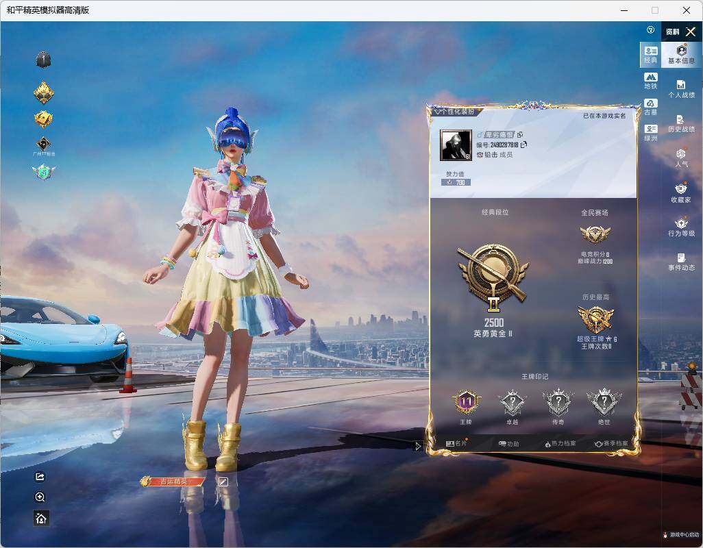This screenshot has width=703, height=548.
Task: Open the help question-mark icon
Action: click(650, 30)
